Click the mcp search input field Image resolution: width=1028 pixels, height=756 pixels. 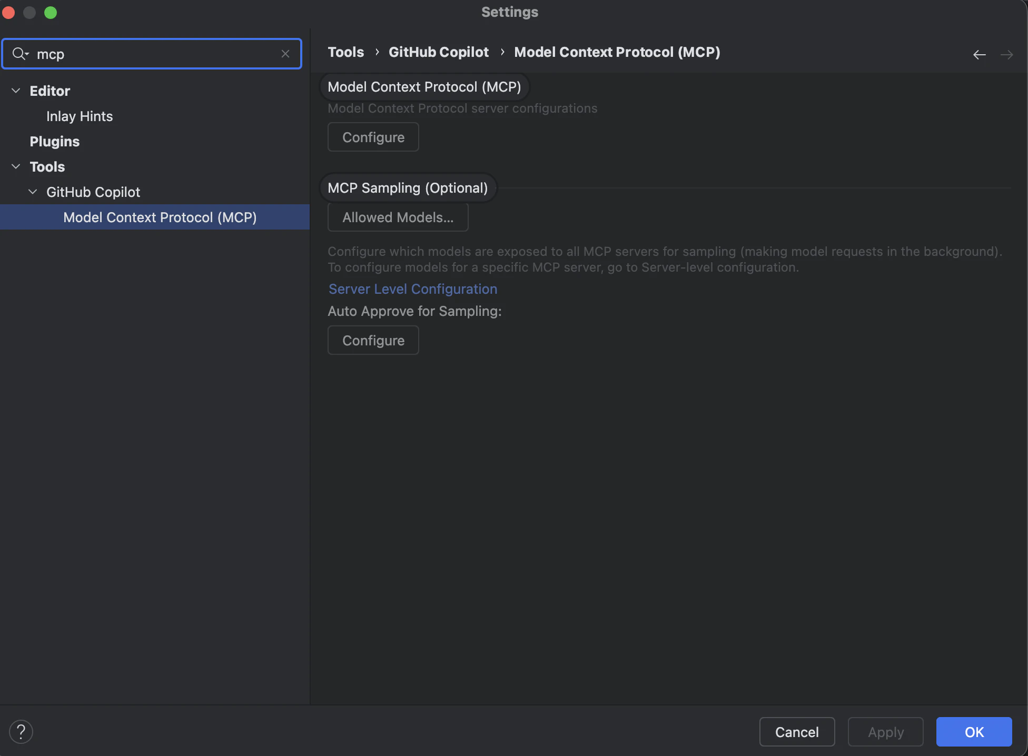coord(152,54)
